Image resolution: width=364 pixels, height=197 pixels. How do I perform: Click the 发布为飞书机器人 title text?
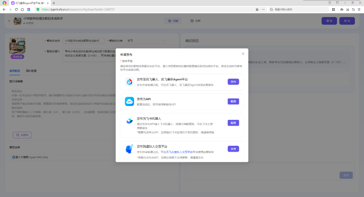[x=149, y=119]
